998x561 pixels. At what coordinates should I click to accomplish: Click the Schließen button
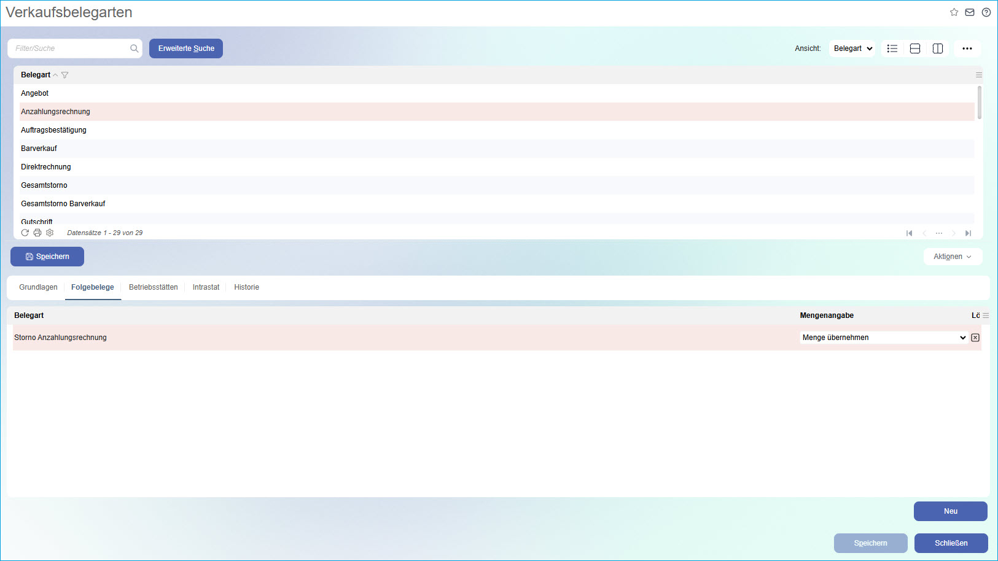pos(951,543)
